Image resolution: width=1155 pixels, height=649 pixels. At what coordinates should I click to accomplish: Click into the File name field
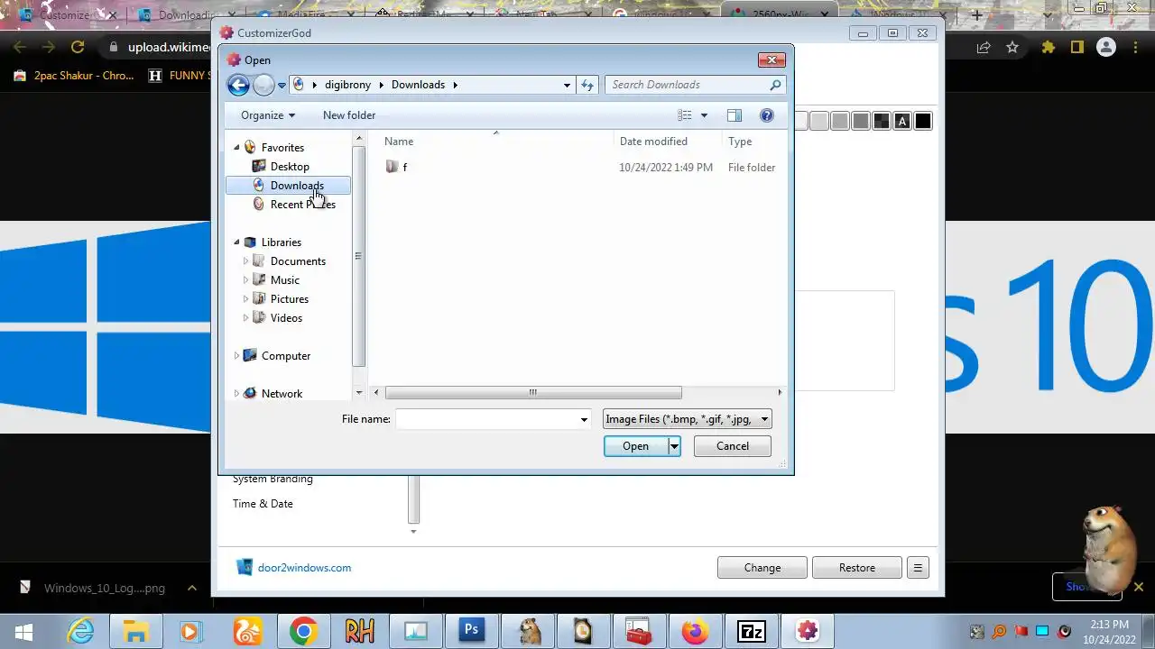(487, 419)
